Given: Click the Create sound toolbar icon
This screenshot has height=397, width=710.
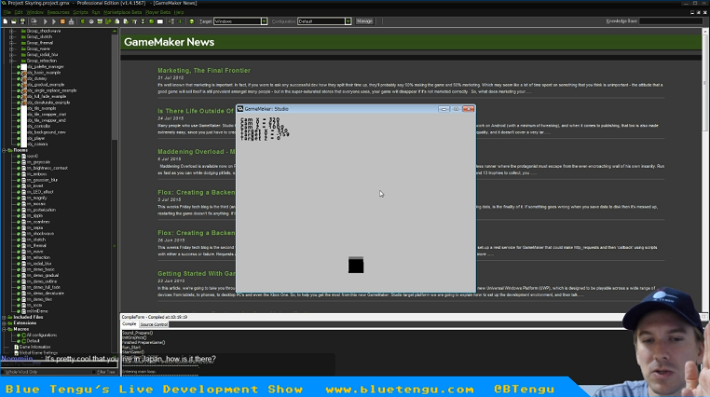Looking at the screenshot, I should pyautogui.click(x=91, y=21).
